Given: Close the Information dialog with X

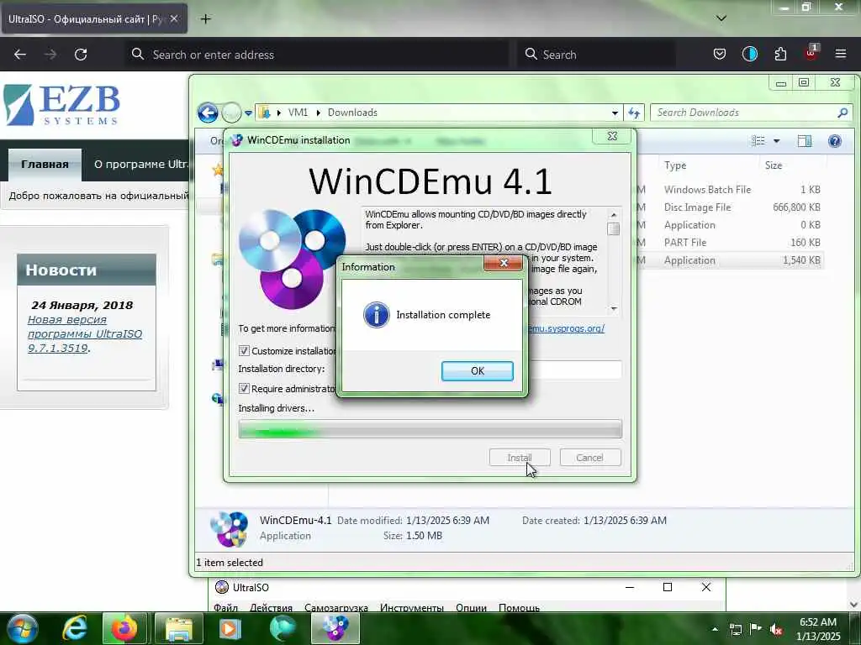Looking at the screenshot, I should (x=504, y=263).
